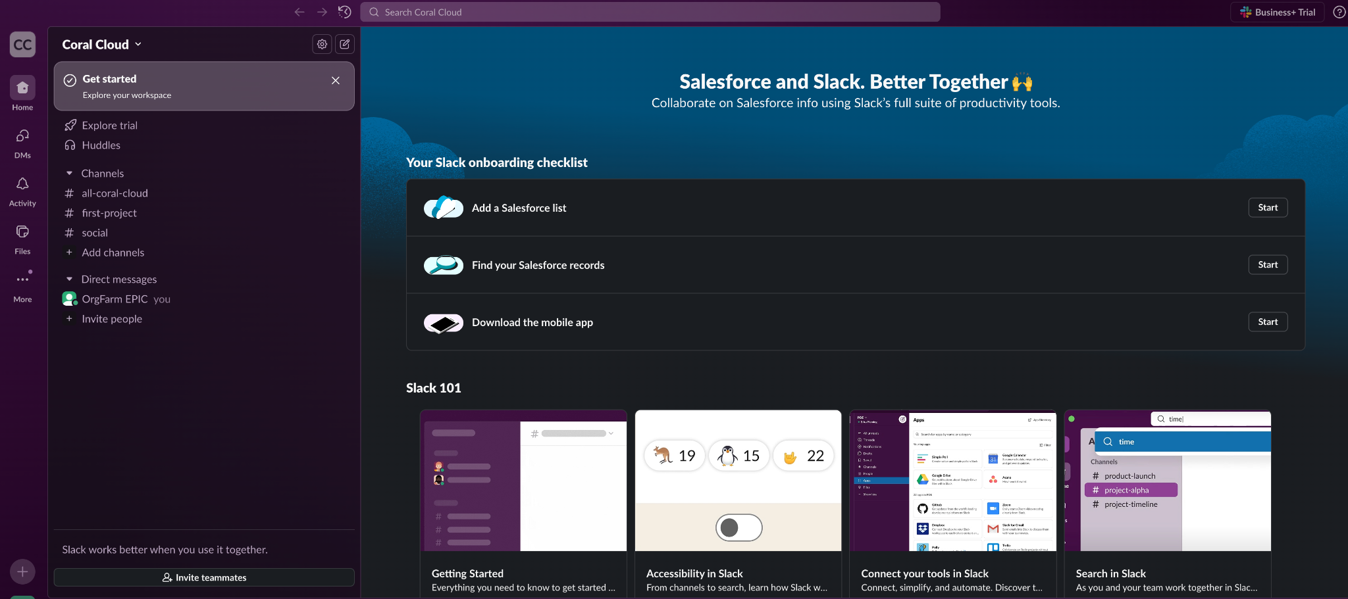Click the More ellipsis icon
This screenshot has width=1348, height=599.
pos(22,280)
